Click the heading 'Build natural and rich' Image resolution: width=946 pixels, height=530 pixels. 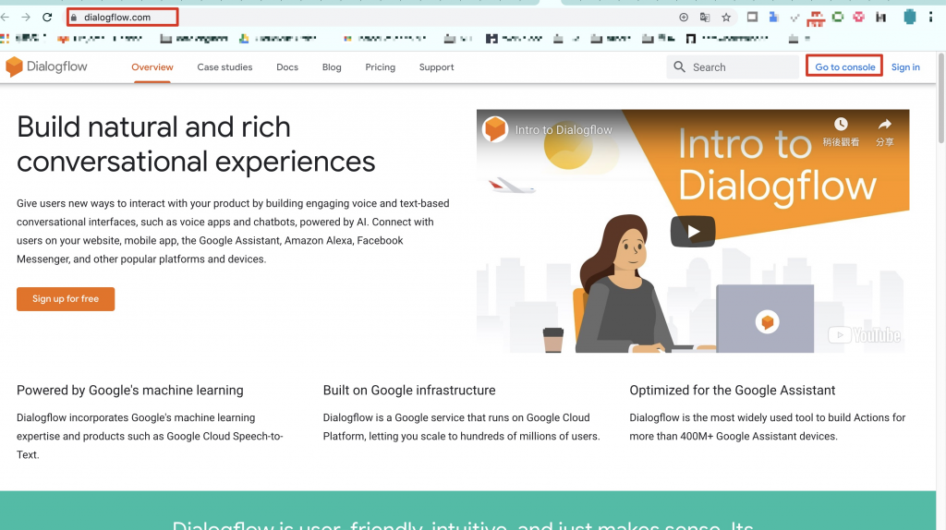coord(153,127)
